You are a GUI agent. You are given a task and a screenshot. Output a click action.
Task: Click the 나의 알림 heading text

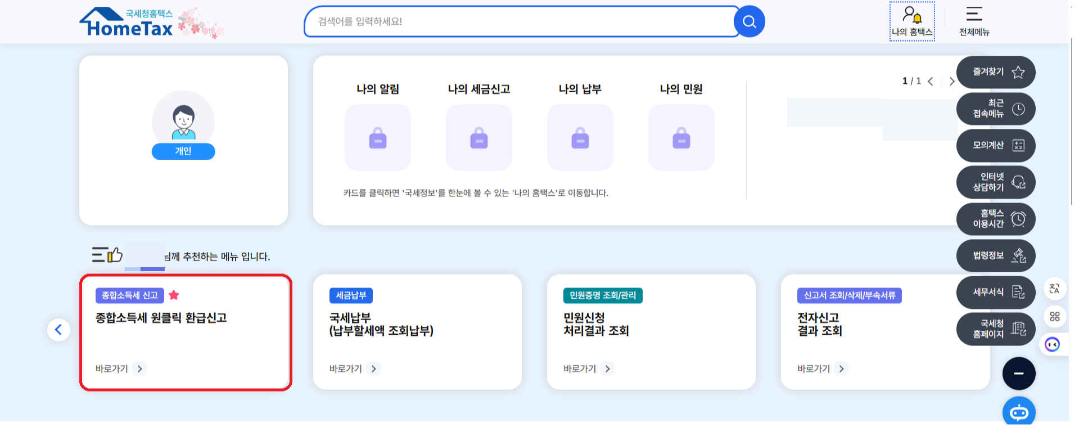(x=378, y=89)
